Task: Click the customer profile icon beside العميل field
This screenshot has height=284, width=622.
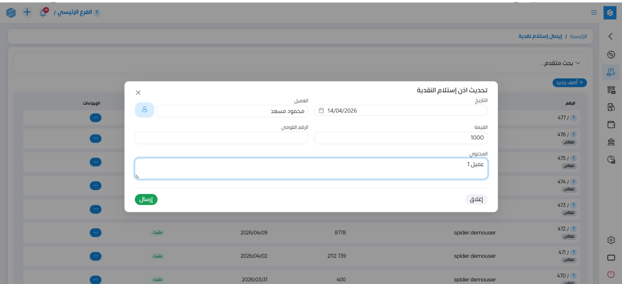Action: pyautogui.click(x=144, y=110)
